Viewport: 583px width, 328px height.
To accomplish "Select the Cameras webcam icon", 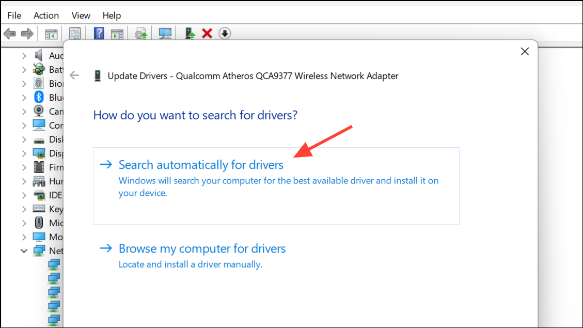I will [39, 111].
